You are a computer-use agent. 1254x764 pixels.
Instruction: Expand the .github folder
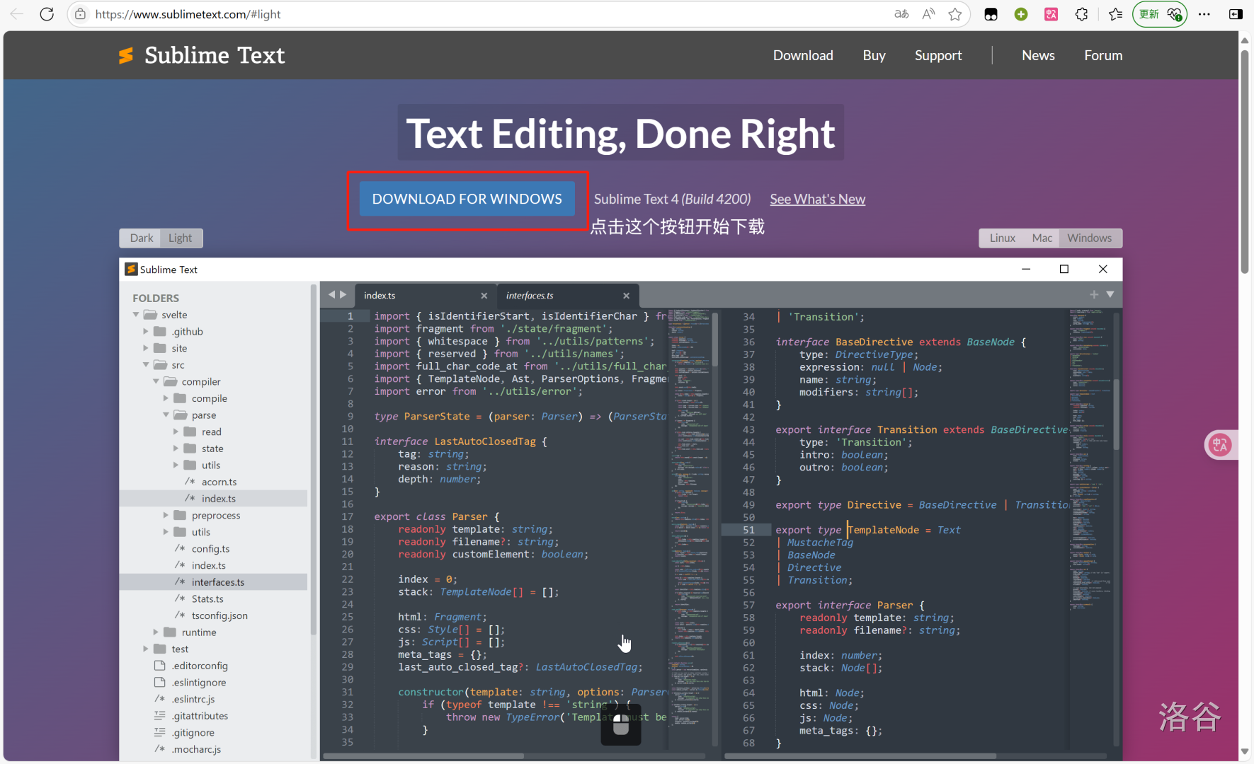click(x=147, y=331)
